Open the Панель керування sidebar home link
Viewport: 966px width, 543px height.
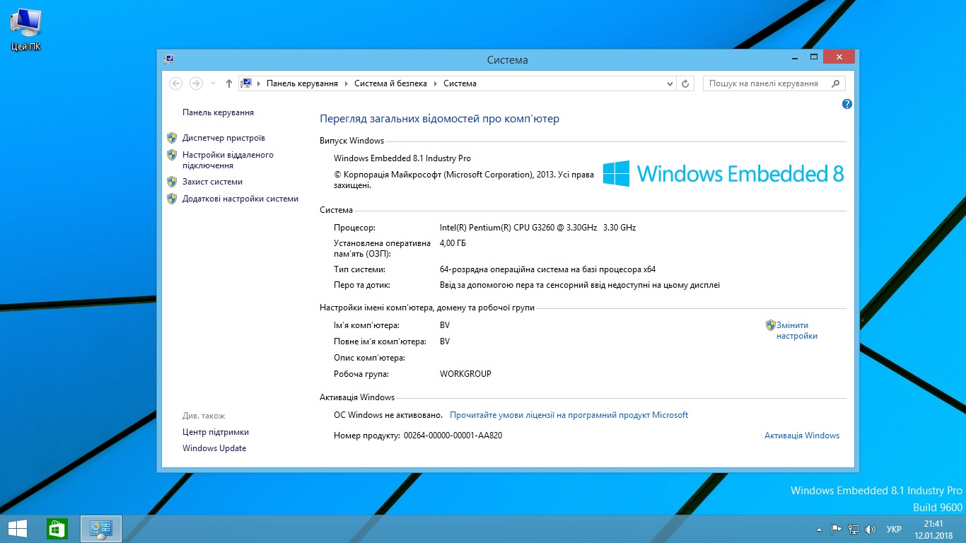click(x=218, y=112)
